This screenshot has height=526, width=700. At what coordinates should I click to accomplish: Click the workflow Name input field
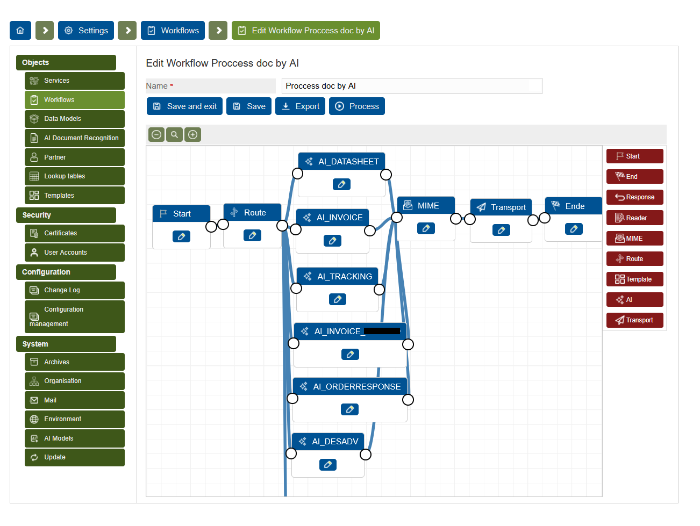pos(411,86)
